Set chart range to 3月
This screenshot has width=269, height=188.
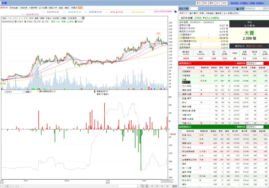pyautogui.click(x=152, y=186)
